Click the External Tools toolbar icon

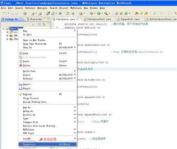point(106,14)
